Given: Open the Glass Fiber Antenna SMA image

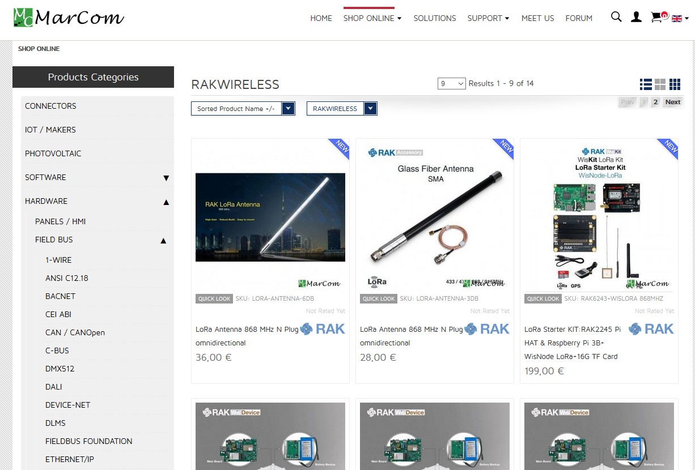Looking at the screenshot, I should pyautogui.click(x=435, y=217).
